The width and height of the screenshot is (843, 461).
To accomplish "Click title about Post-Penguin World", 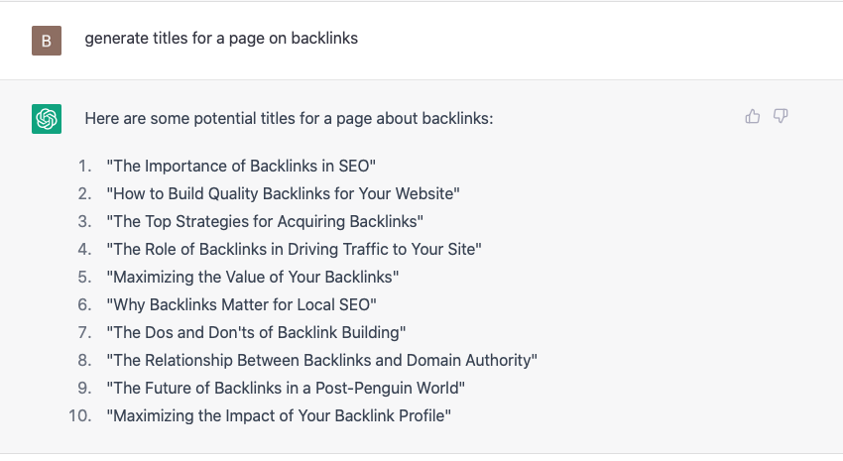I will (x=286, y=388).
